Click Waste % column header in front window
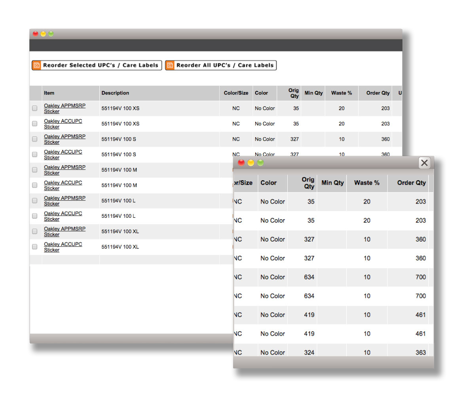The height and width of the screenshot is (400, 463). (x=367, y=183)
